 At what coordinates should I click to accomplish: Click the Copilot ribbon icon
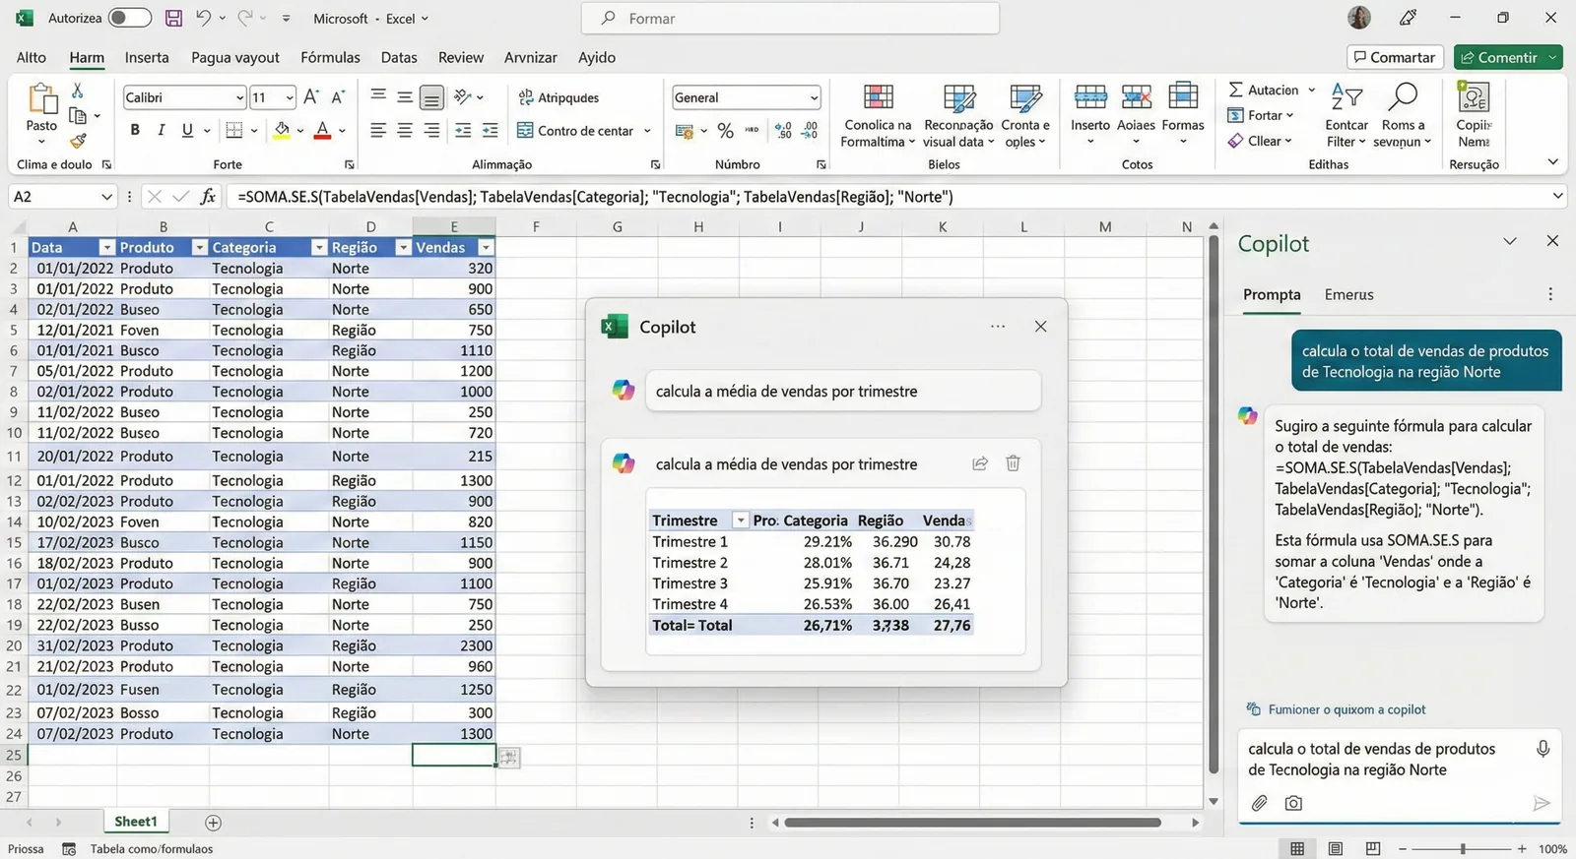1474,97
